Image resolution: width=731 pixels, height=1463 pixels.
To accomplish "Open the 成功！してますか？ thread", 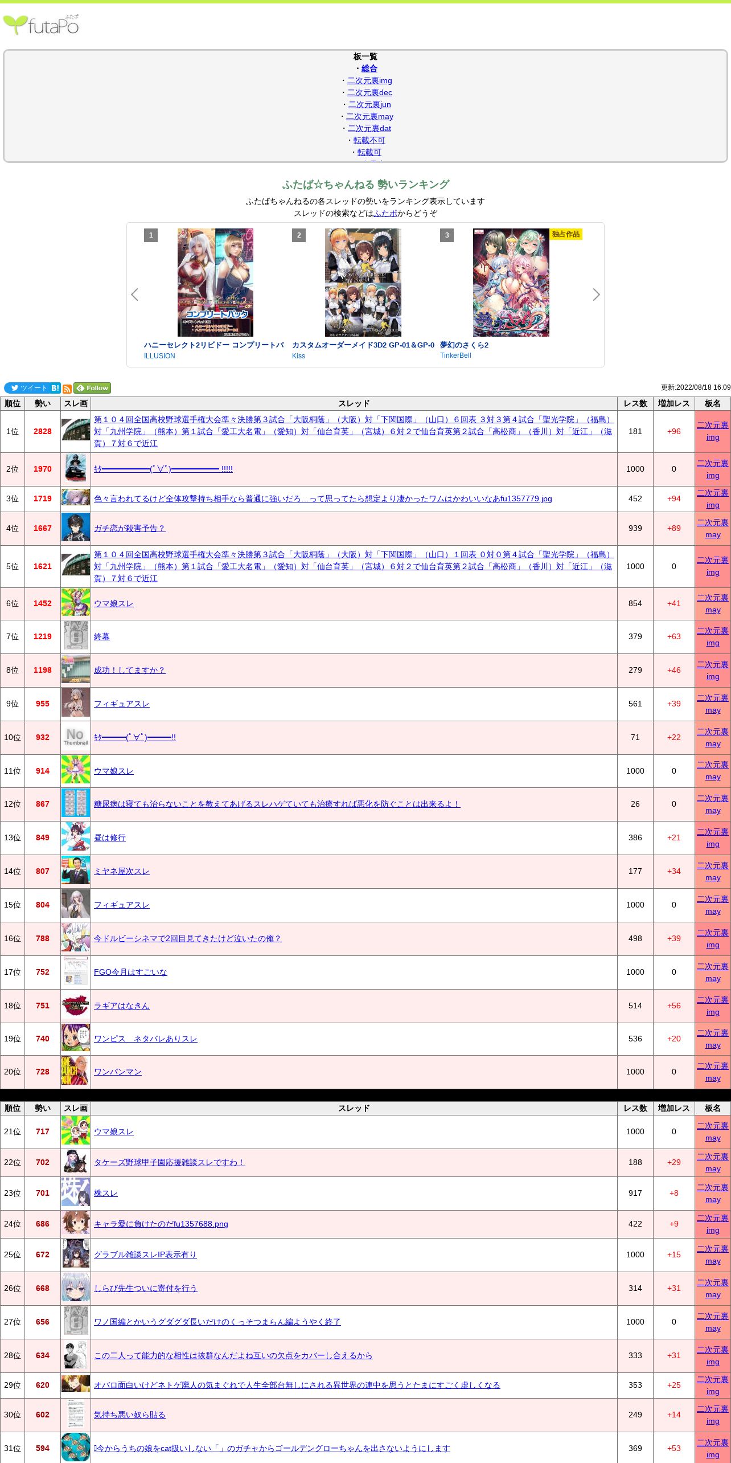I will click(x=130, y=670).
